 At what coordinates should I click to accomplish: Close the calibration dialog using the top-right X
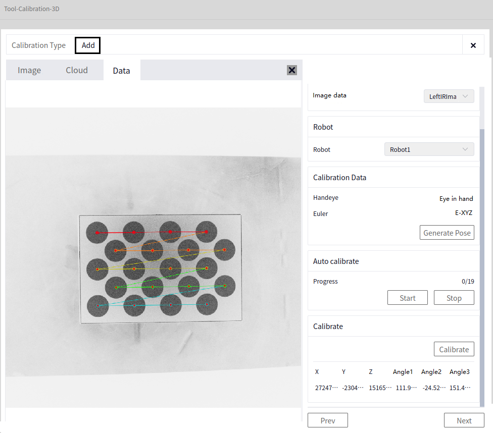coord(473,45)
